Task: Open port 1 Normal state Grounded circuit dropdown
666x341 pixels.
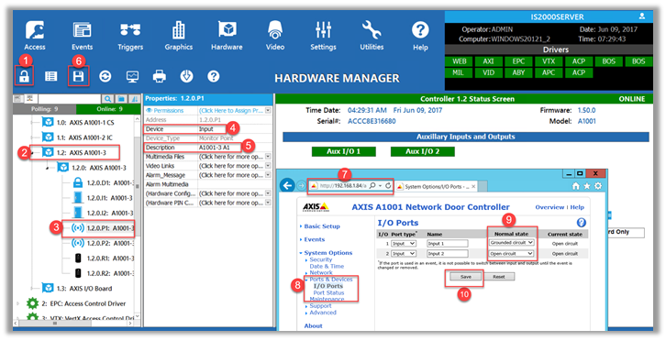Action: coord(511,243)
